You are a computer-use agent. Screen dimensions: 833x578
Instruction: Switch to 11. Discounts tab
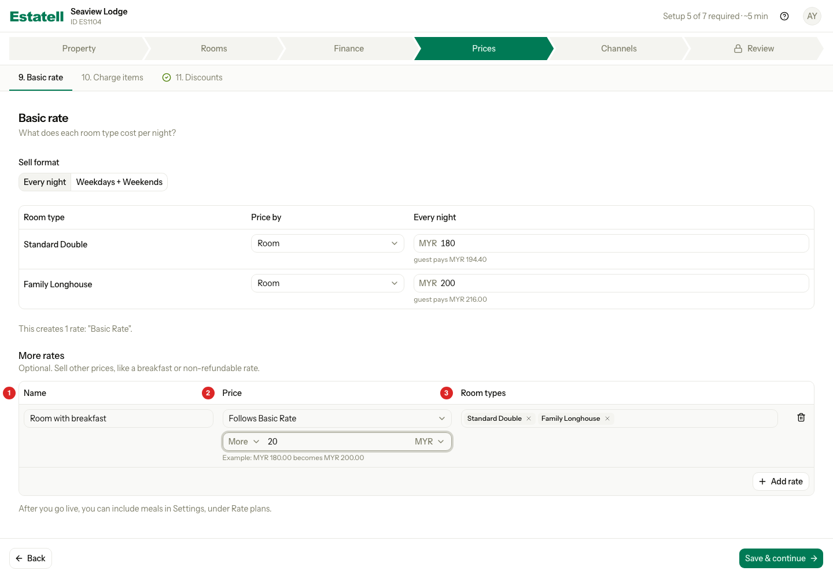(192, 77)
